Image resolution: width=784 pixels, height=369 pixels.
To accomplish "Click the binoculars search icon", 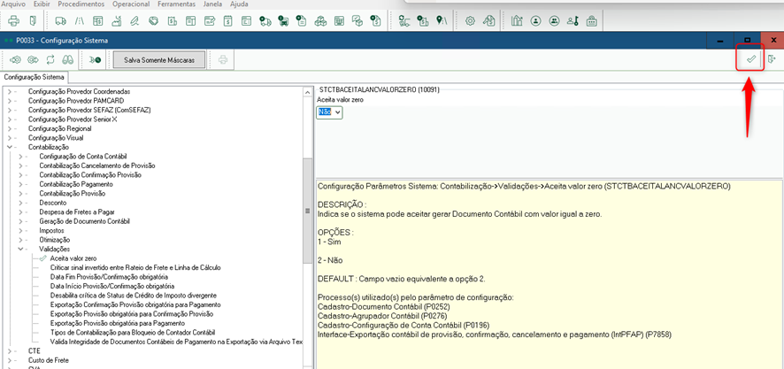I will 68,59.
